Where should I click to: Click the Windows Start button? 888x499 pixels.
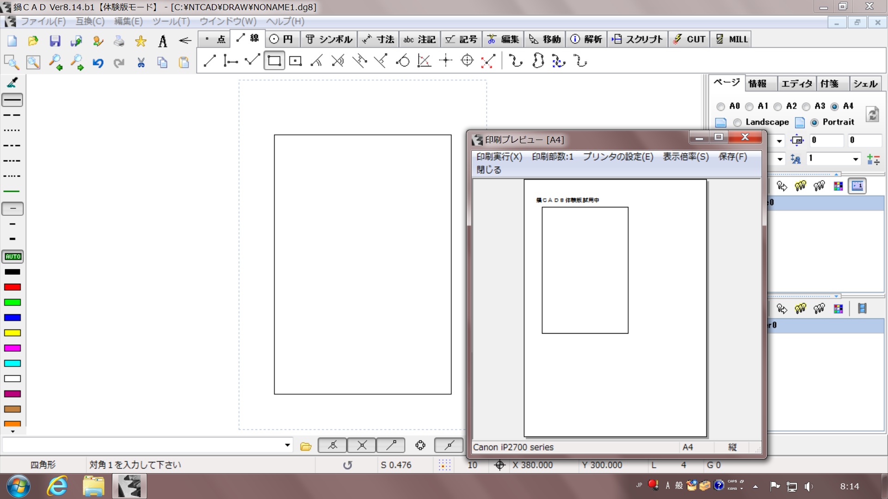(18, 486)
